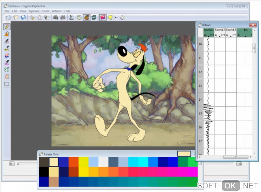Open the Options menu
The image size is (261, 192).
(x=34, y=11)
